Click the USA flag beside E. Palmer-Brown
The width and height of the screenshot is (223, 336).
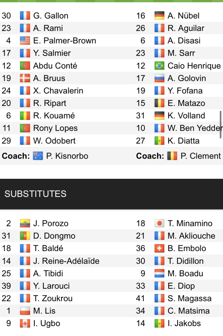click(25, 41)
